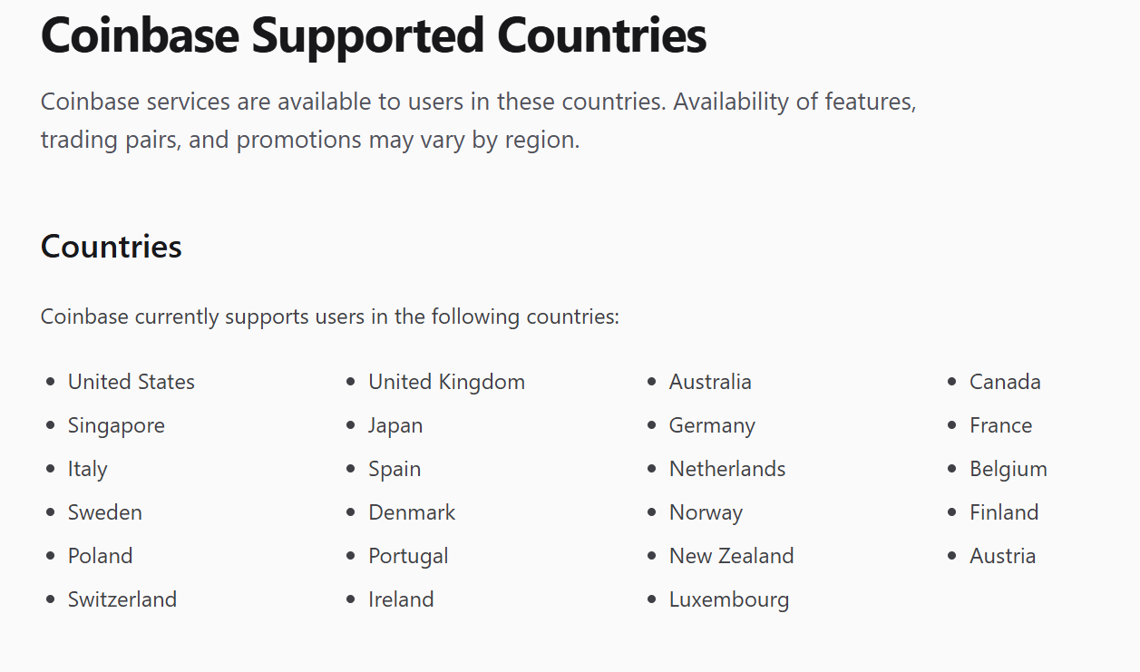Select Germany in the list
Image resolution: width=1140 pixels, height=672 pixels.
[712, 425]
